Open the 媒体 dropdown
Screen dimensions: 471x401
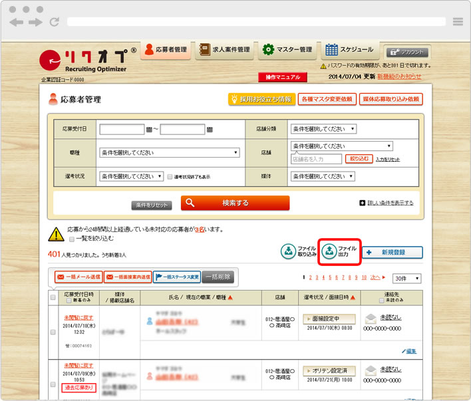click(x=323, y=176)
